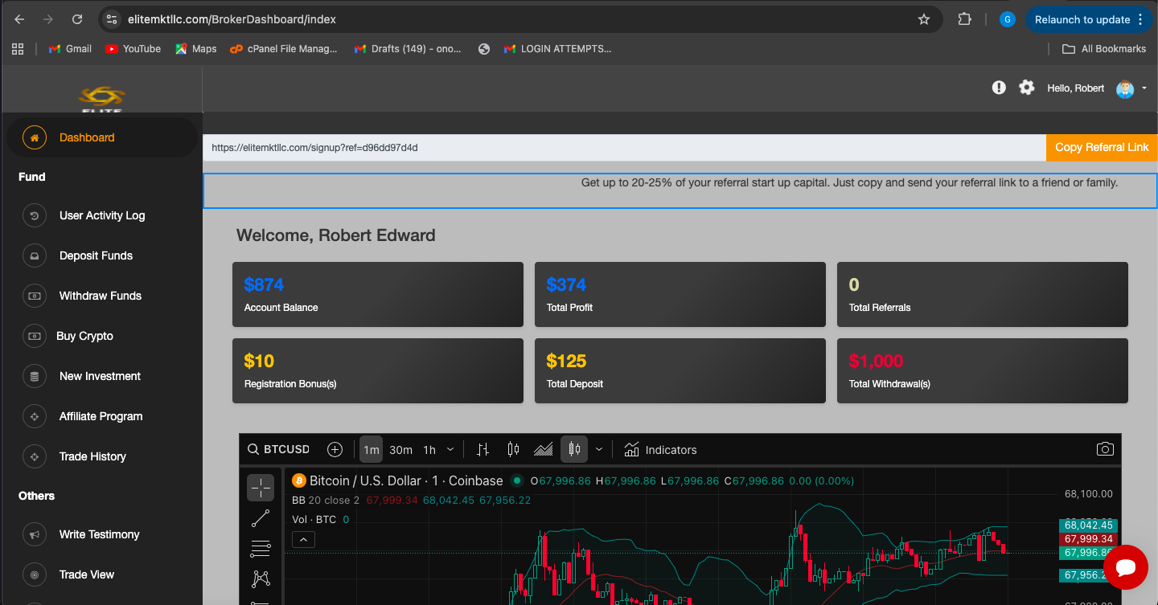Go to Trade History page
The width and height of the screenshot is (1158, 605).
[x=92, y=456]
